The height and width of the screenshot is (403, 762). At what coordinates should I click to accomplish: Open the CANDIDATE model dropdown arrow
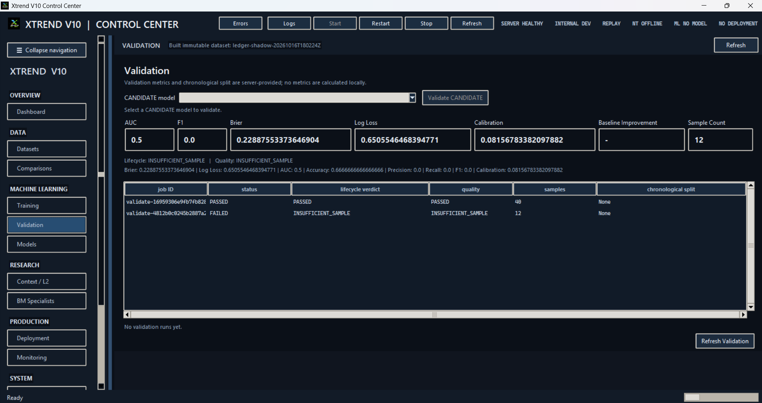click(412, 98)
